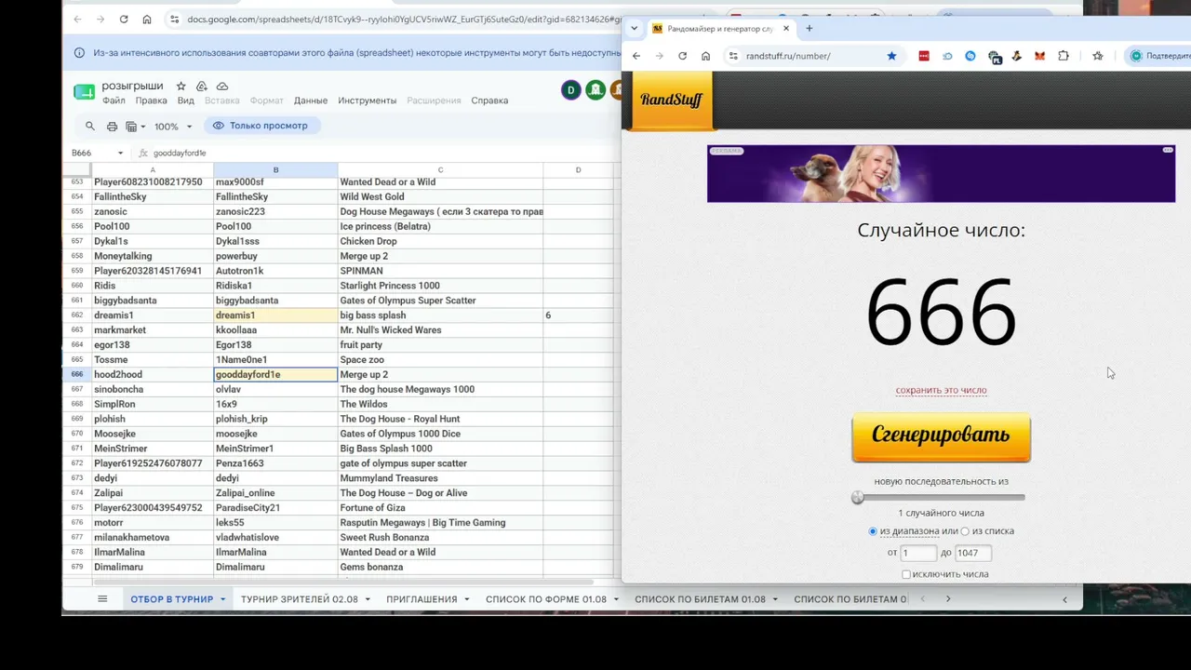Click the info icon in the blue notification bar

pos(79,53)
